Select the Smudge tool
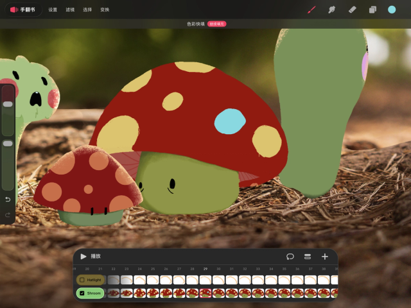The height and width of the screenshot is (308, 411). 332,10
